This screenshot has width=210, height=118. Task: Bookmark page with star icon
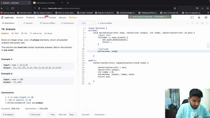click(x=175, y=8)
